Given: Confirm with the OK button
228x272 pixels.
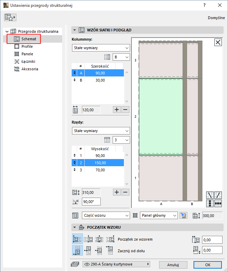Looking at the screenshot, I should point(208,265).
